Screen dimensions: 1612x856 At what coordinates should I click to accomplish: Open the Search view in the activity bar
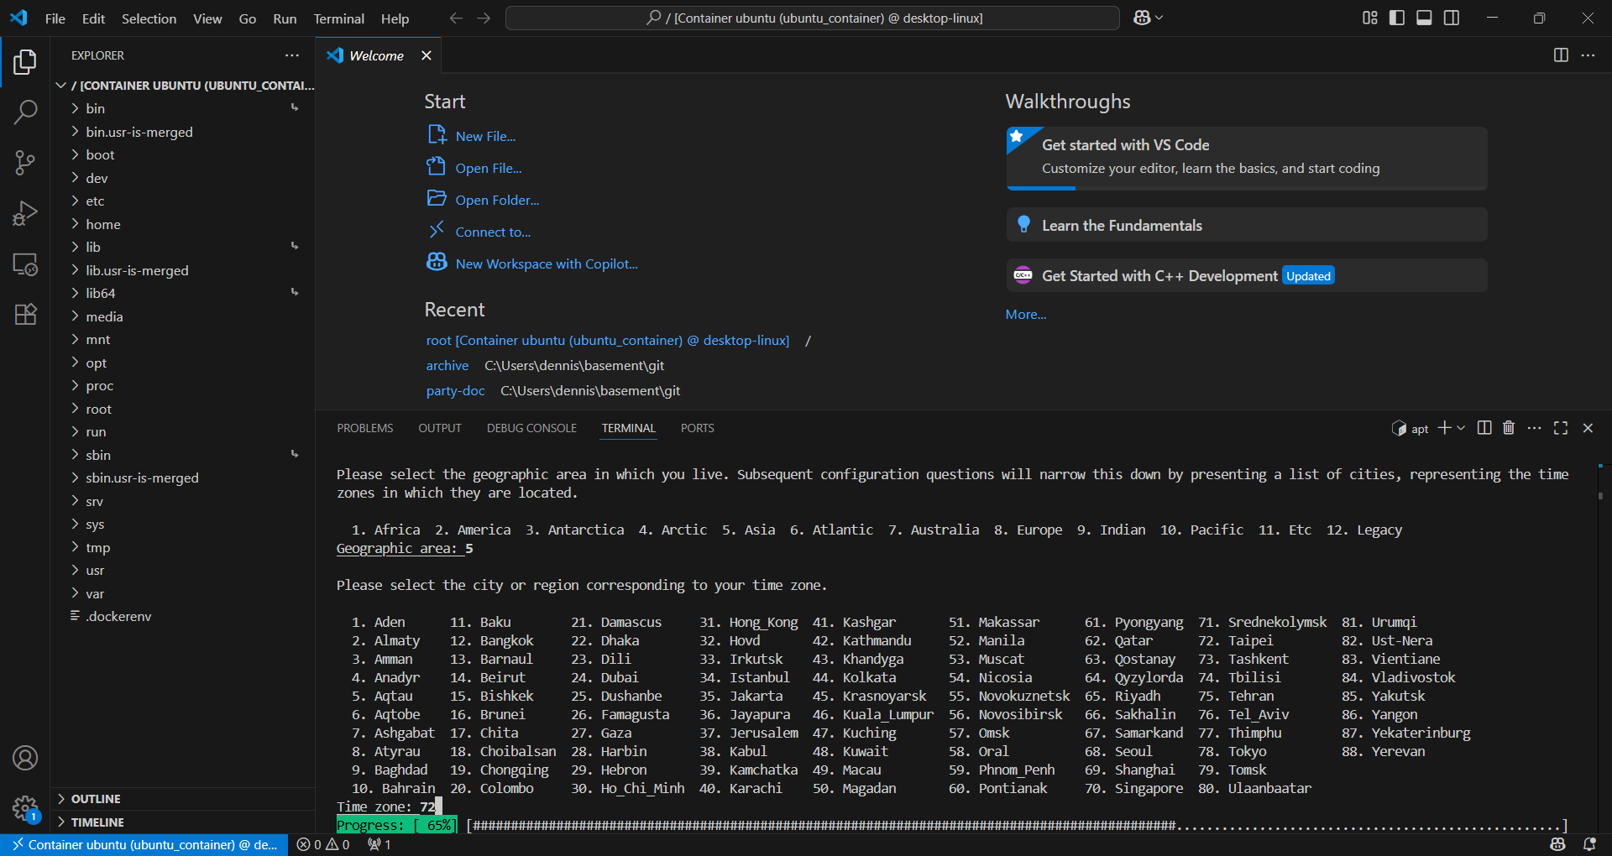coord(25,112)
